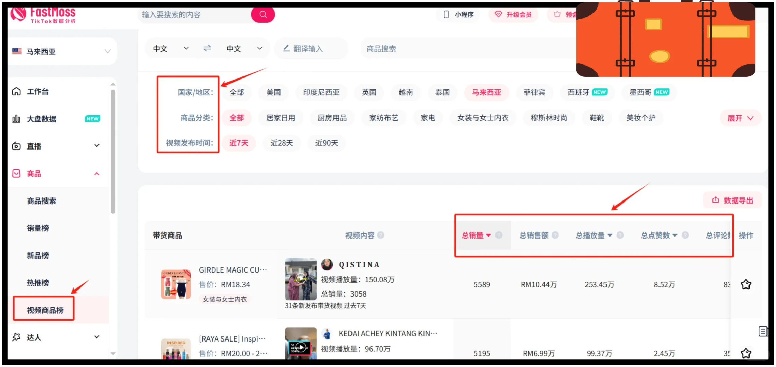Click sidebar scrollbar down arrow
The height and width of the screenshot is (367, 776).
[x=113, y=354]
